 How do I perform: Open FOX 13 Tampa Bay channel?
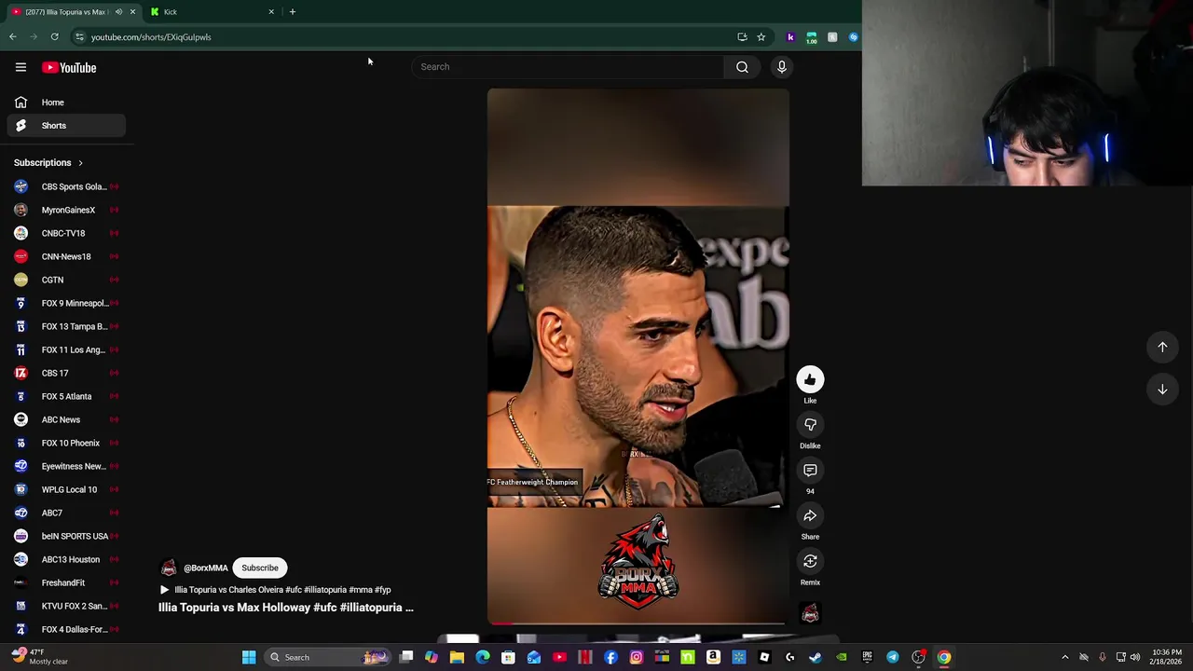coord(66,326)
